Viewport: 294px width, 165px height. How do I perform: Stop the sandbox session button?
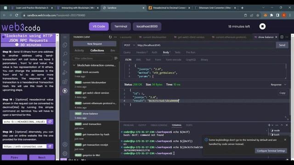point(262,27)
